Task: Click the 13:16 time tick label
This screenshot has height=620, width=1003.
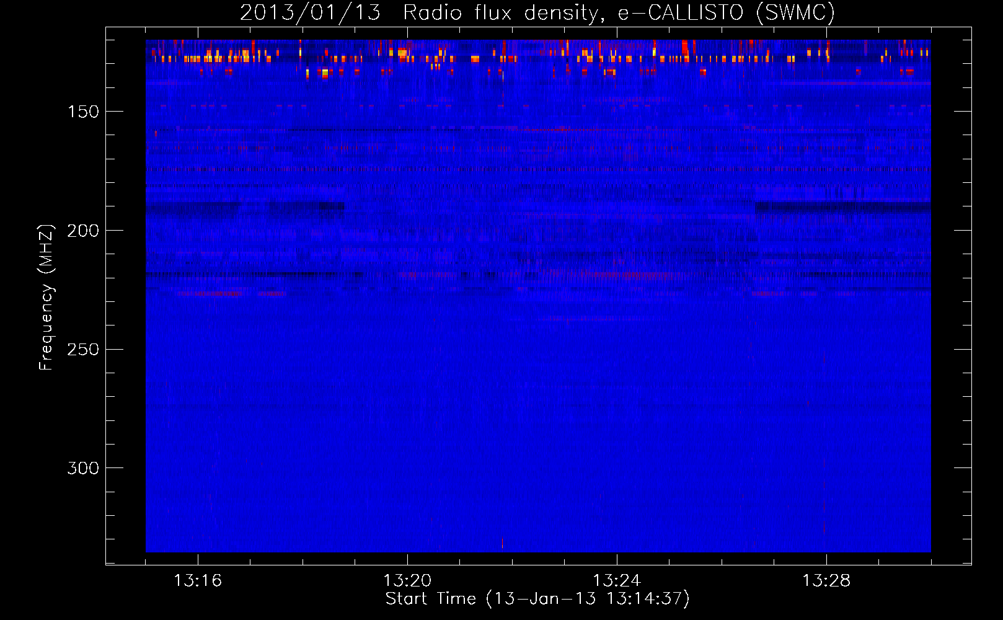Action: 198,580
